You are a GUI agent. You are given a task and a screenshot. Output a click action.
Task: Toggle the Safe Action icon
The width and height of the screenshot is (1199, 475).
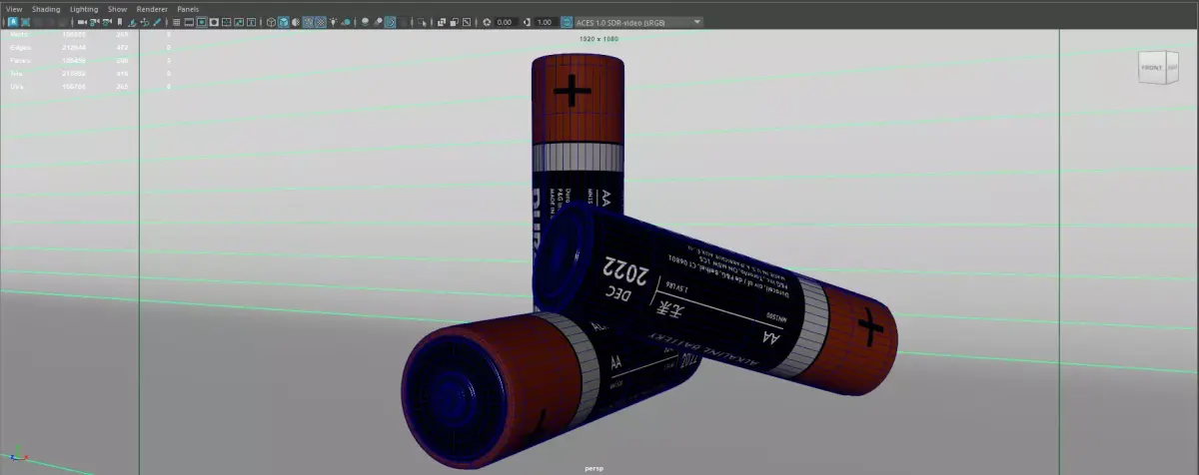(x=239, y=22)
